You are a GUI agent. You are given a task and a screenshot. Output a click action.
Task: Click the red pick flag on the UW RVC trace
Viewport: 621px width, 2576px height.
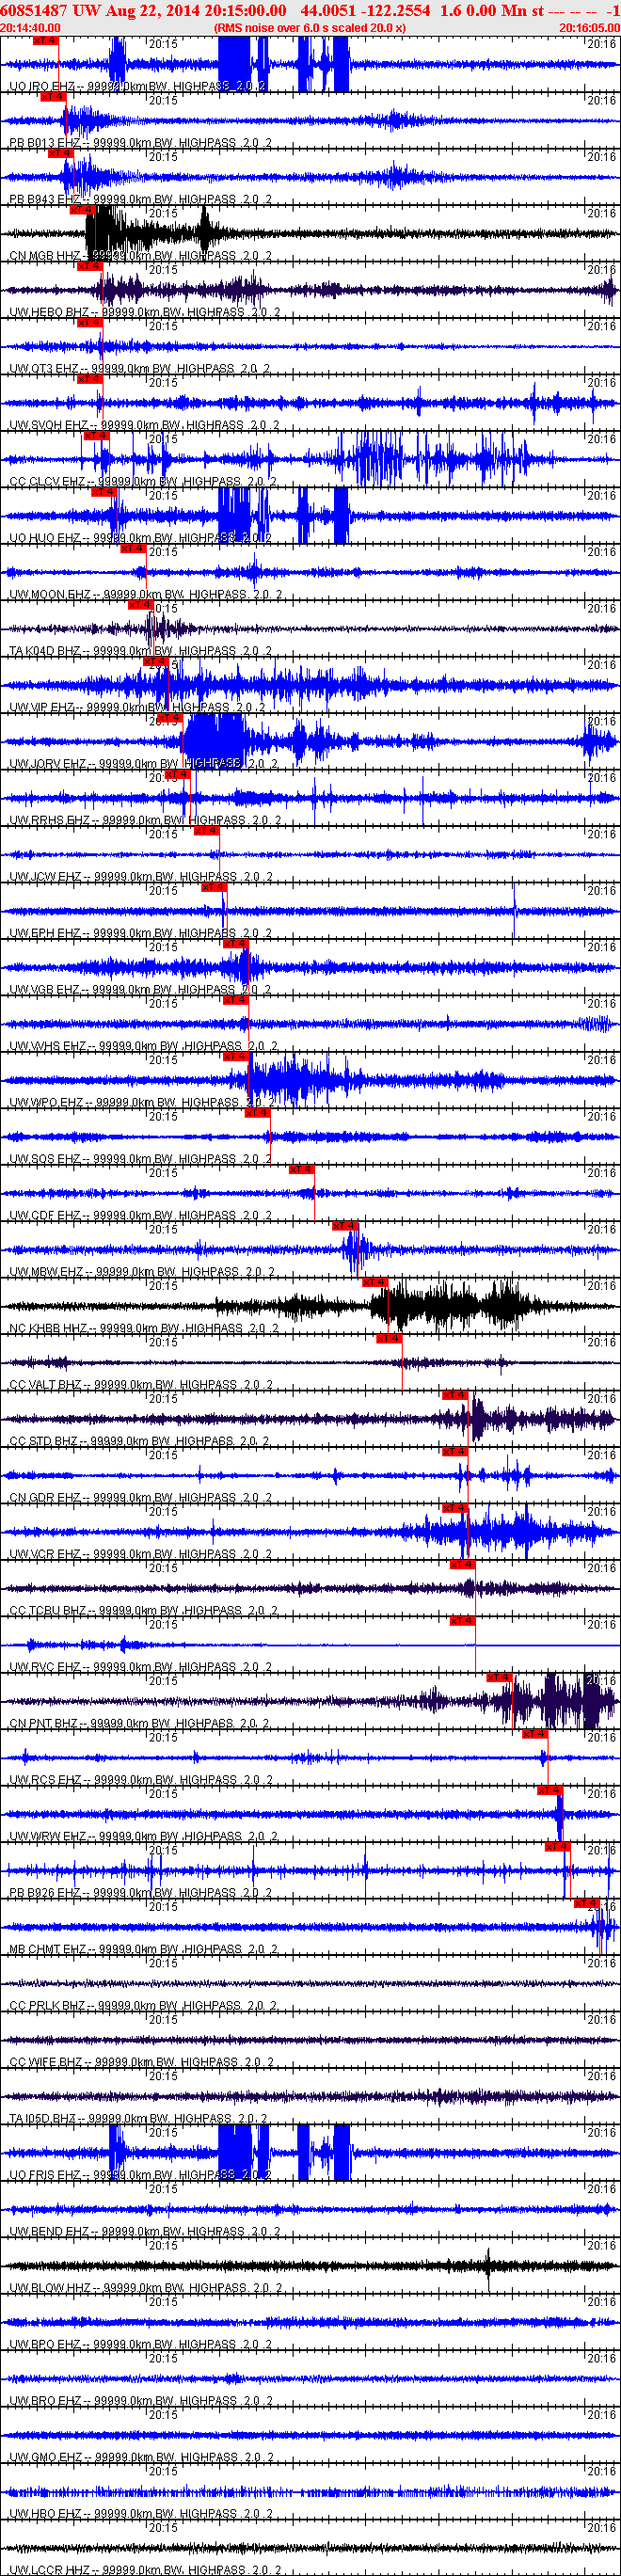click(462, 1621)
